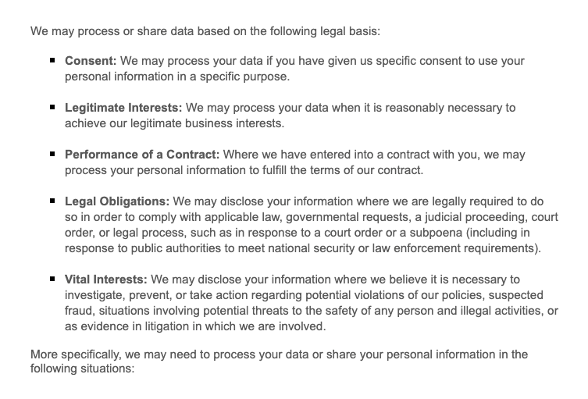Click the intro line about legal basis
The width and height of the screenshot is (588, 399).
pos(205,32)
